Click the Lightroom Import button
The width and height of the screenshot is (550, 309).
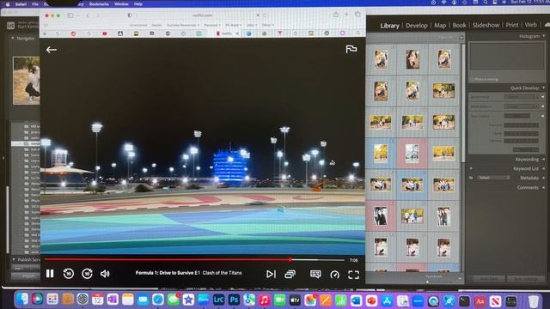(28, 276)
